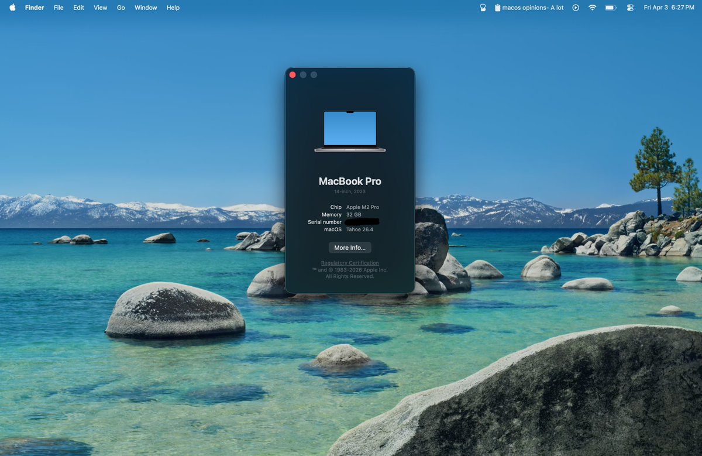Screen dimensions: 702x456
Task: Click the first menu bar status icon
Action: 483,8
